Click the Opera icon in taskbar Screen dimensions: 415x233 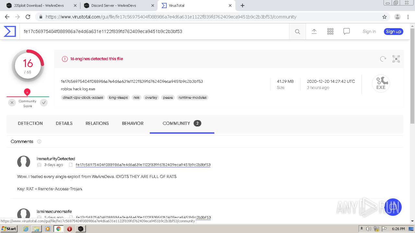coord(69,229)
